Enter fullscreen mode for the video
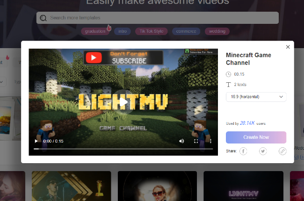 tap(196, 141)
